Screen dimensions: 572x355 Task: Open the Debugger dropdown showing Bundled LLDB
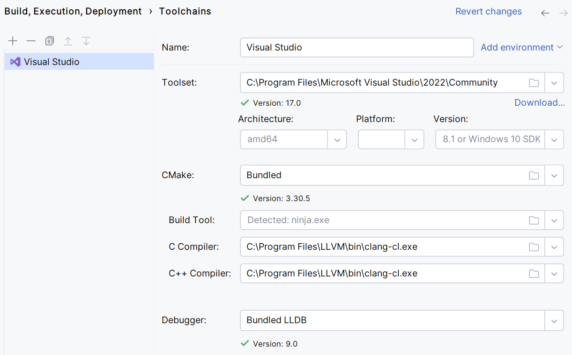tap(554, 320)
